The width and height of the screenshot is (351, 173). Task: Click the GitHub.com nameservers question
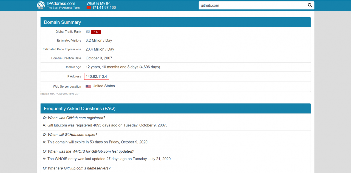(77, 168)
